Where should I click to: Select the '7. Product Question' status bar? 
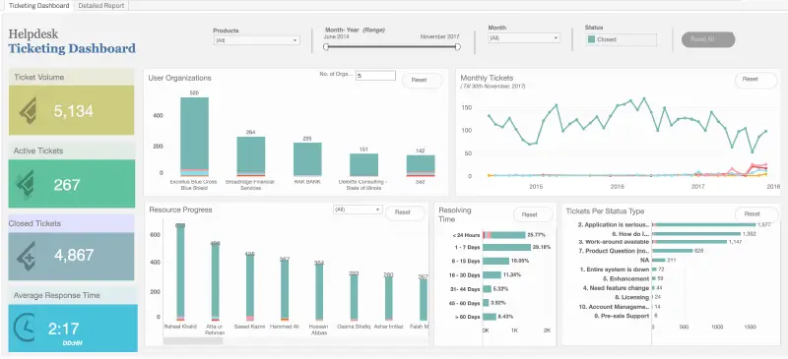coord(673,251)
